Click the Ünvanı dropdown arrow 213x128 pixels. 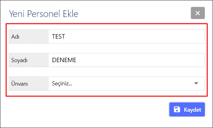click(x=196, y=83)
